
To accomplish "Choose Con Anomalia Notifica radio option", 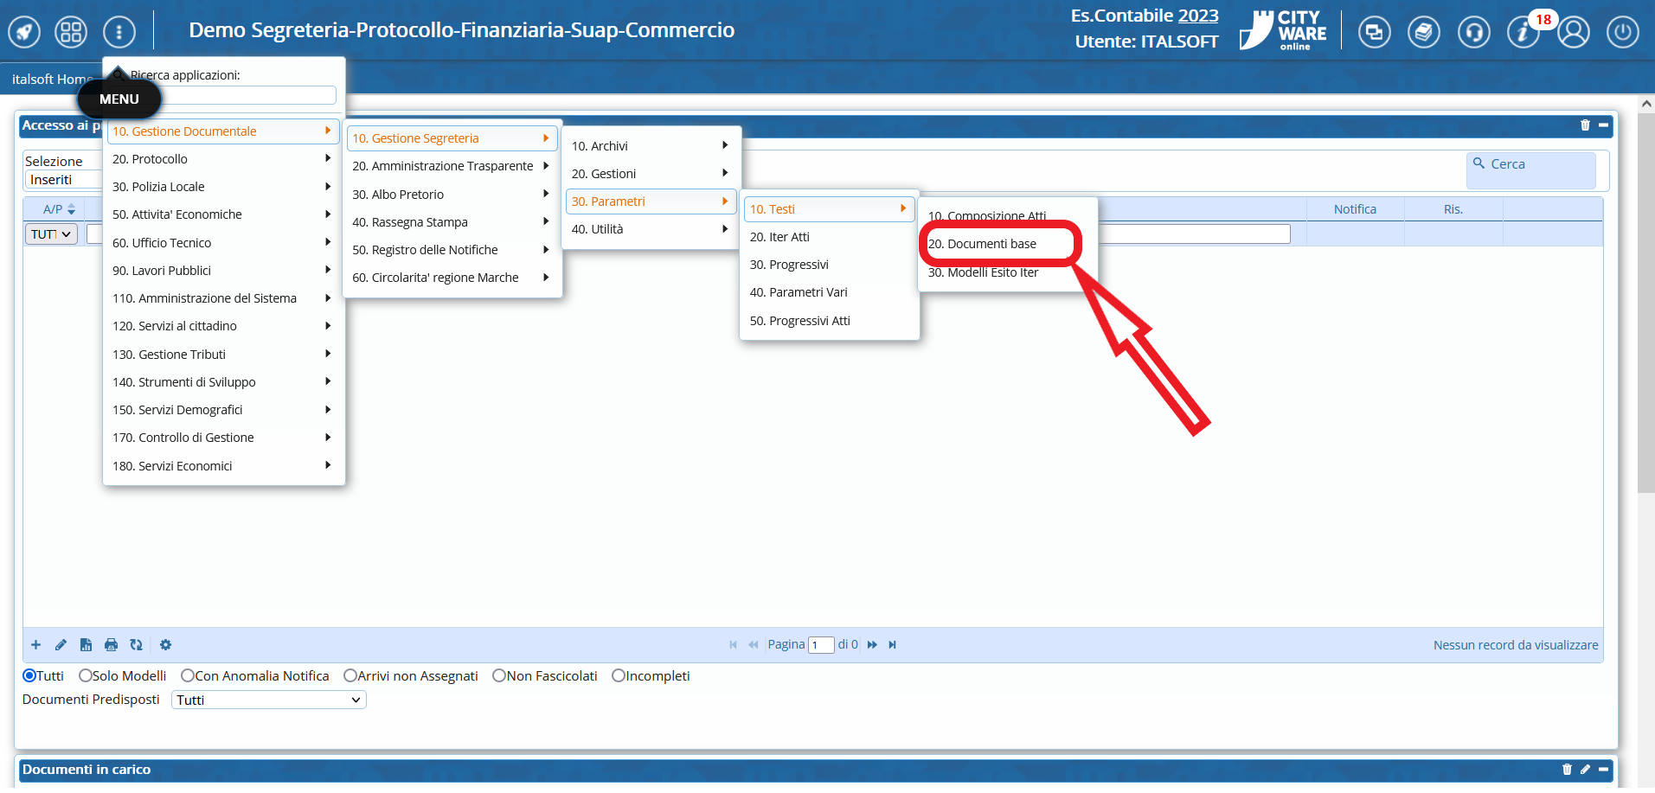I will pos(187,676).
